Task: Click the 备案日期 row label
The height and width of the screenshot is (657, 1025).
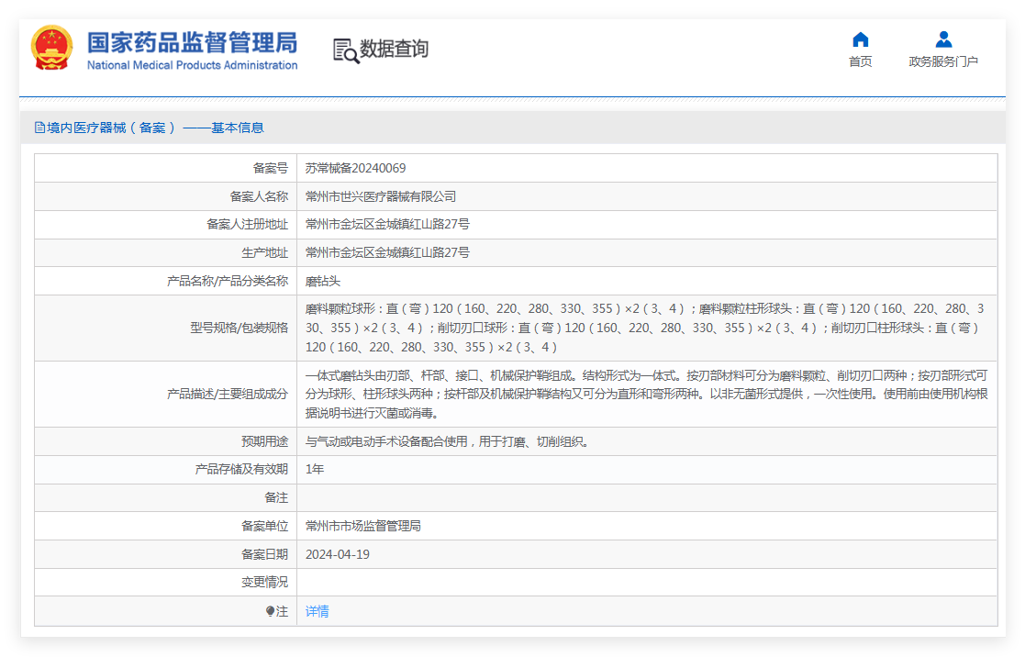Action: 265,554
